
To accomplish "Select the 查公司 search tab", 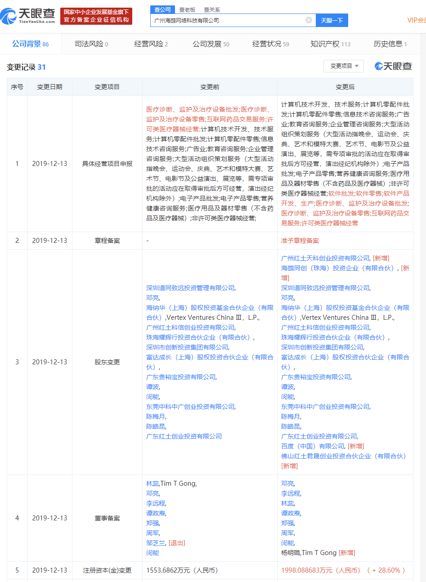I will (162, 9).
